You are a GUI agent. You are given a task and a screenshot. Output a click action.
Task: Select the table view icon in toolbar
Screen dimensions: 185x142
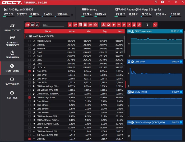click(x=32, y=25)
